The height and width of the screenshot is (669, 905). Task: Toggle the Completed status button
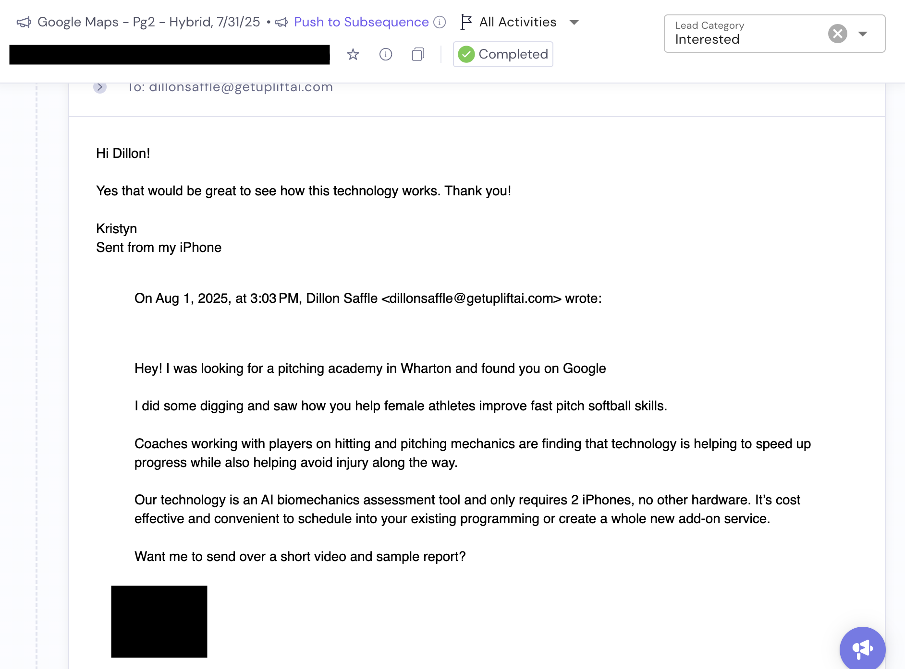[x=503, y=54]
